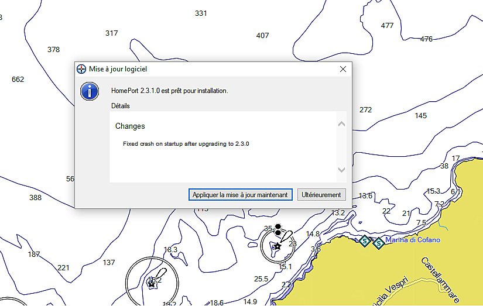
Task: Click wreck star symbol near depth 16.2
Action: pos(151,284)
